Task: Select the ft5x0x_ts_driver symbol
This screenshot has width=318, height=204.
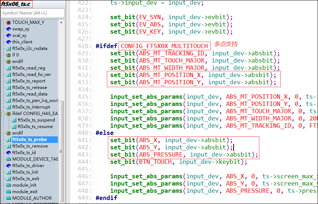Action: [x=28, y=166]
